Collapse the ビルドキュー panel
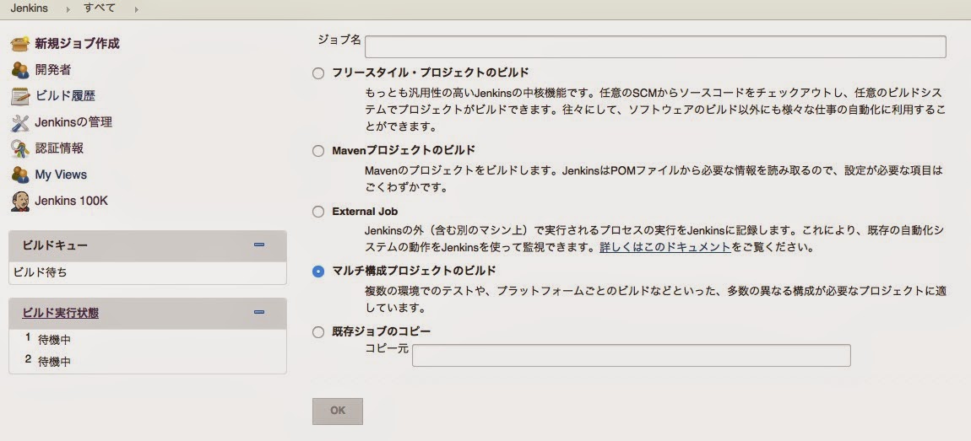Viewport: 971px width, 441px height. click(259, 245)
